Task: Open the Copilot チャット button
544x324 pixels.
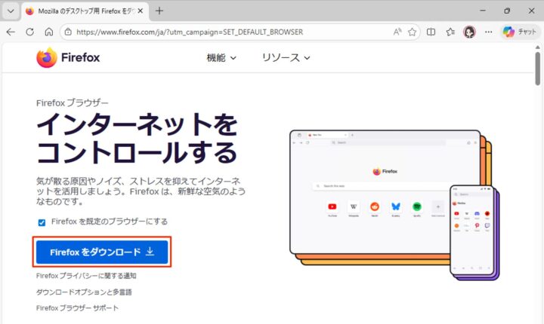Action: pyautogui.click(x=519, y=32)
